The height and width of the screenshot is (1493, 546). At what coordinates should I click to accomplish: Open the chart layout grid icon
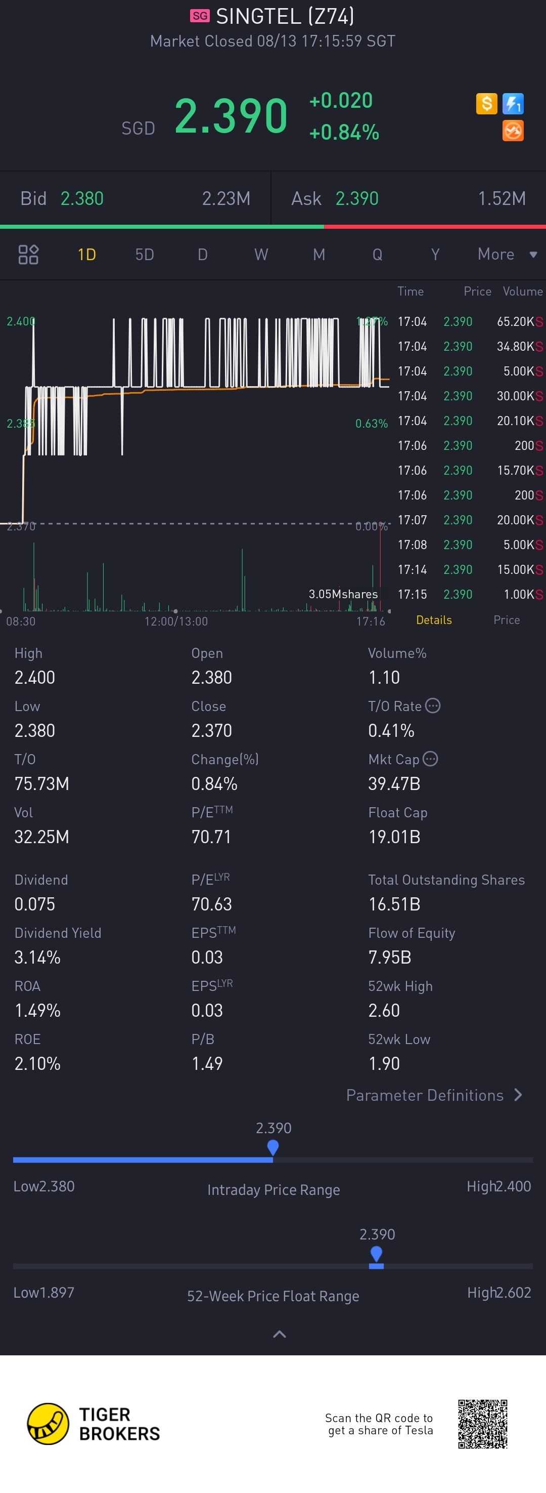coord(28,255)
